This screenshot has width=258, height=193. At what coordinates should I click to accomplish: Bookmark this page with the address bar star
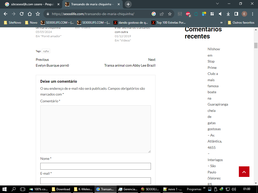pyautogui.click(x=170, y=14)
